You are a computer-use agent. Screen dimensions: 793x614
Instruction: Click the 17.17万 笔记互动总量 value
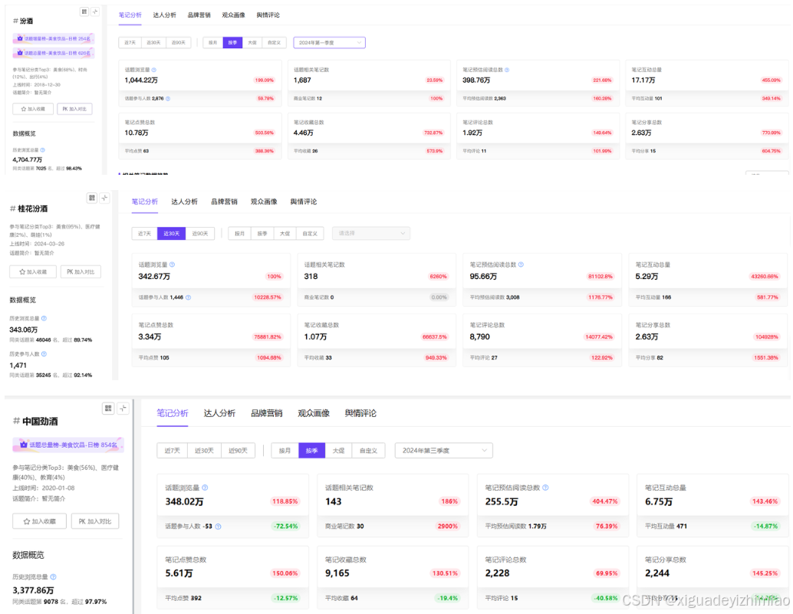(x=643, y=80)
